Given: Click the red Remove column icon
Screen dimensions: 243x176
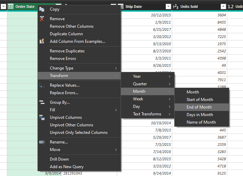Looking at the screenshot, I should [x=42, y=19].
